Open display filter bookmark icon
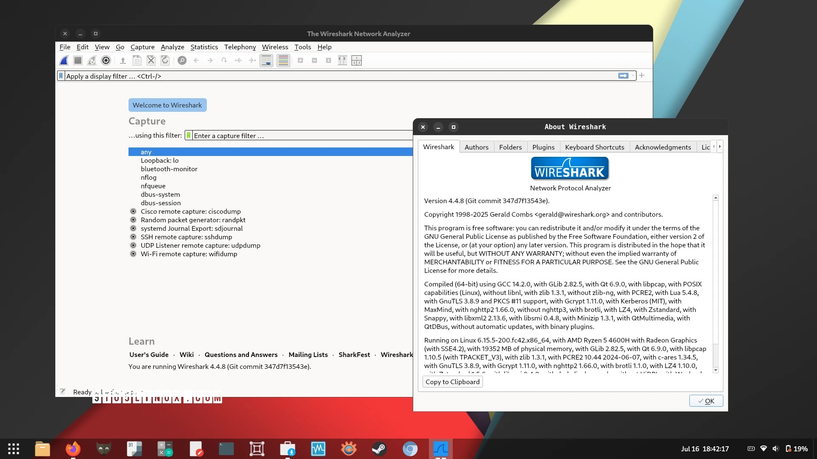 click(61, 76)
